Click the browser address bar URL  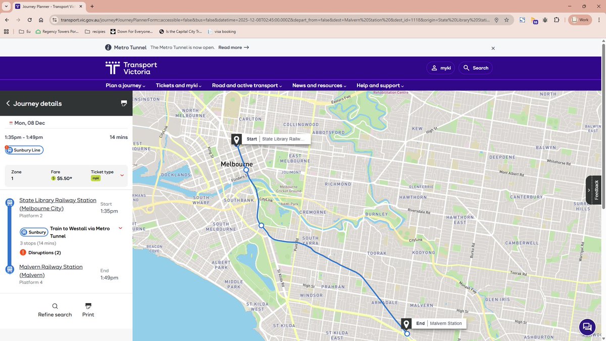click(x=275, y=20)
